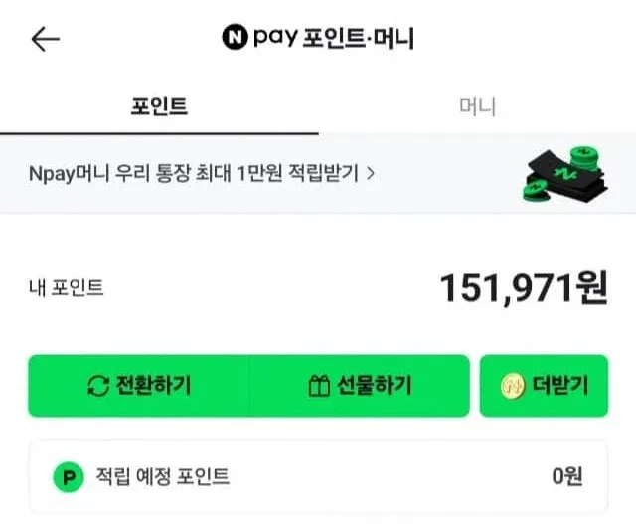The width and height of the screenshot is (636, 524).
Task: Open the 적립 예정 포인트 row
Action: [x=318, y=477]
